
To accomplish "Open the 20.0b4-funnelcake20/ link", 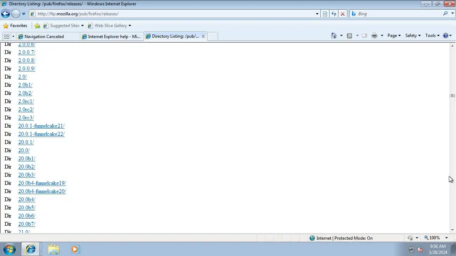I will (42, 191).
